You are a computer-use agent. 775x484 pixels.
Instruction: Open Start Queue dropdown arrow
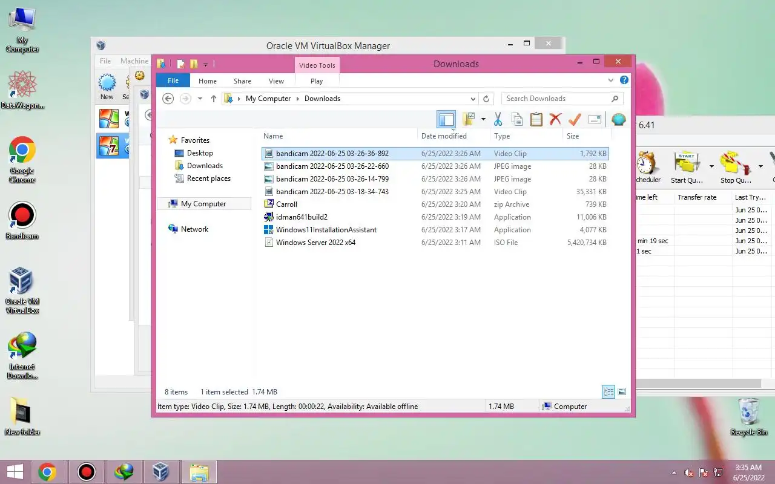(711, 166)
